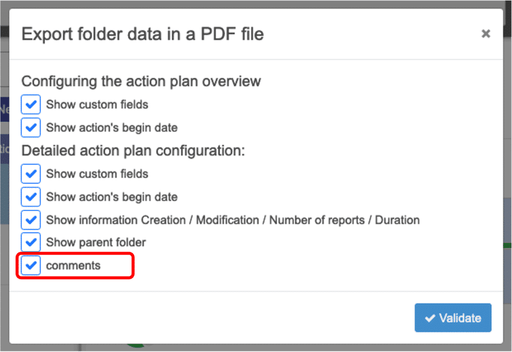
Task: Toggle the comments checkbox
Action: [31, 265]
